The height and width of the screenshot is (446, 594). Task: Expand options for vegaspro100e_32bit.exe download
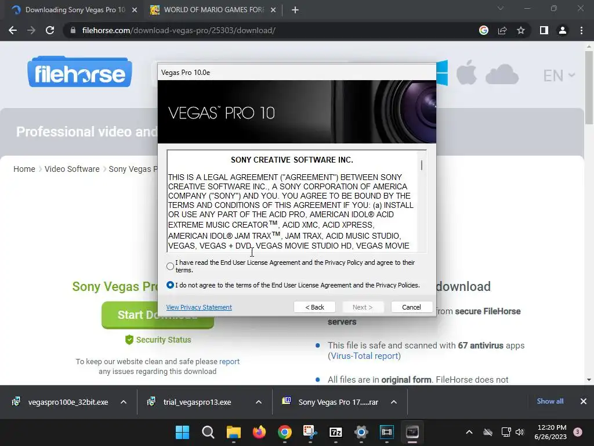[x=124, y=402]
